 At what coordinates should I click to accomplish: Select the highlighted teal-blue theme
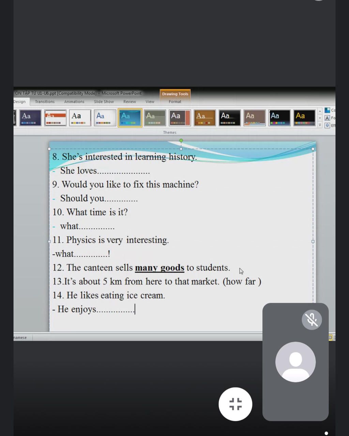coord(130,118)
